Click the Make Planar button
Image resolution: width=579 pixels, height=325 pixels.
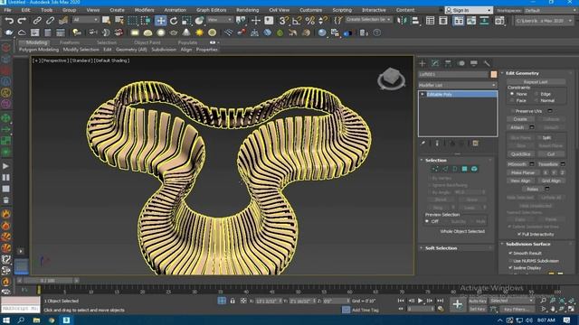(523, 172)
